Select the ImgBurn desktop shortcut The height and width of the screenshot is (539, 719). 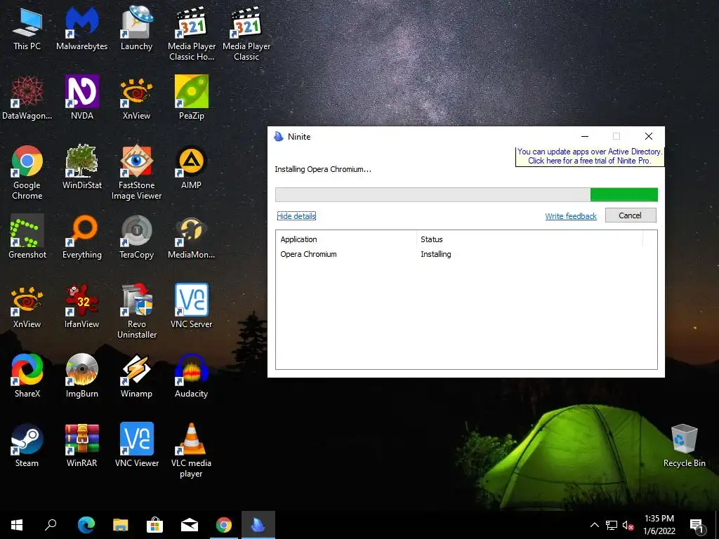click(x=81, y=376)
